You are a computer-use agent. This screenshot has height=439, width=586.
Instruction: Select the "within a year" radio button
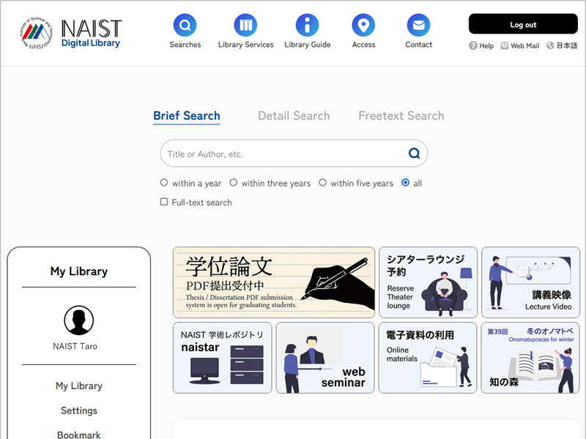click(164, 183)
